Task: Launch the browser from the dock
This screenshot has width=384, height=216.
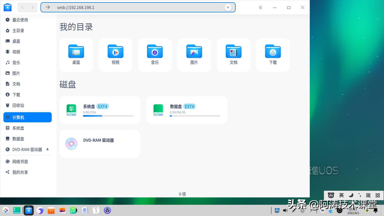Action: 40,210
